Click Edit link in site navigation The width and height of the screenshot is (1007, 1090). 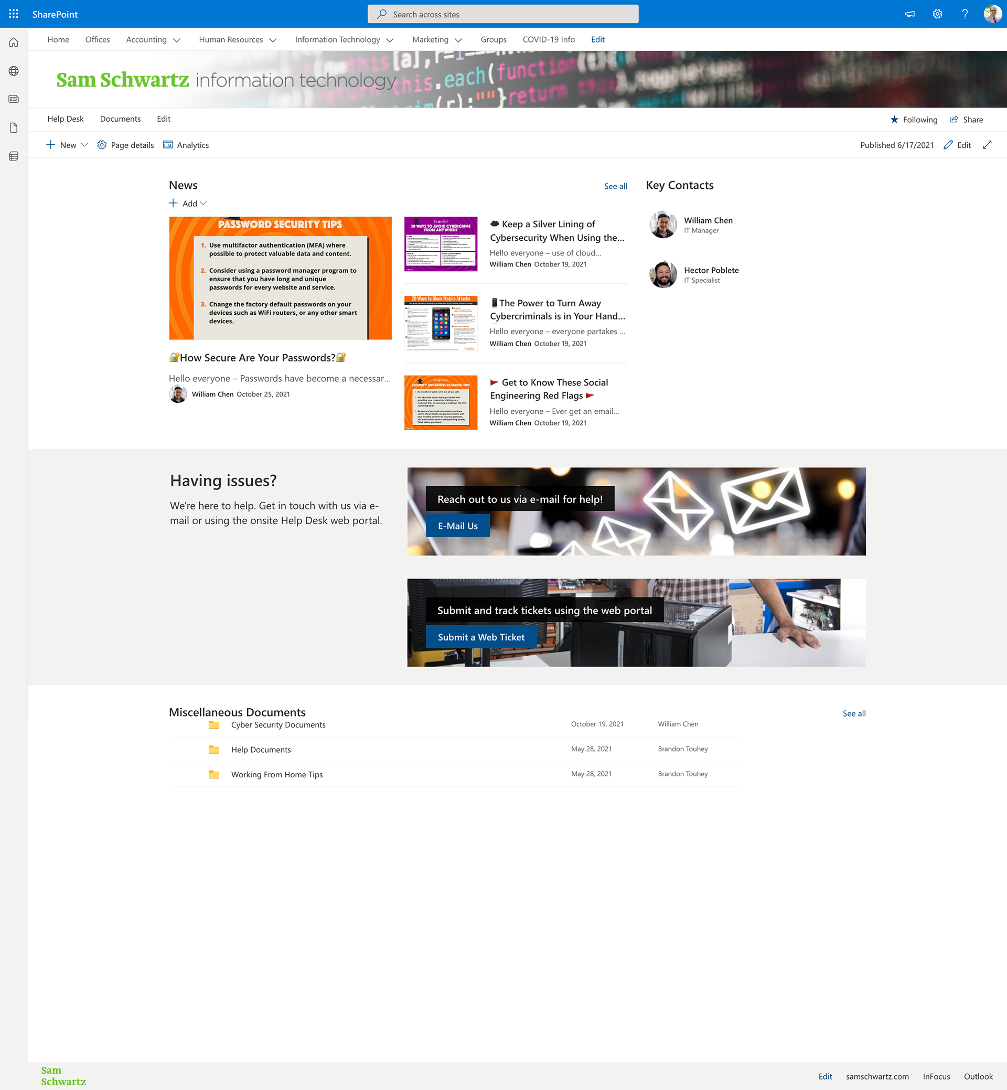(164, 119)
